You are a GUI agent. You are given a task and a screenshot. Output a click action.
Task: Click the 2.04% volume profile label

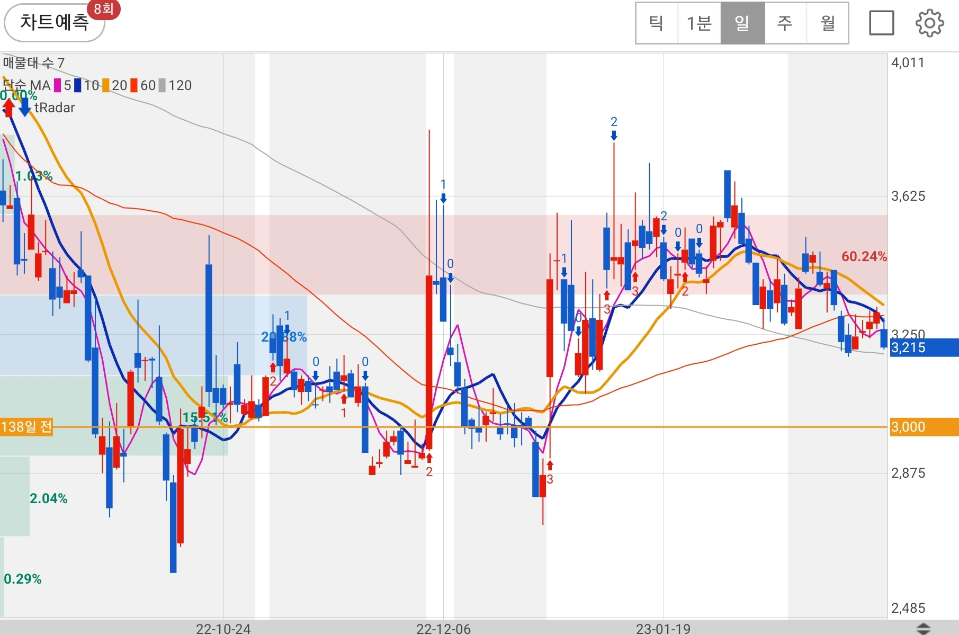coord(49,498)
